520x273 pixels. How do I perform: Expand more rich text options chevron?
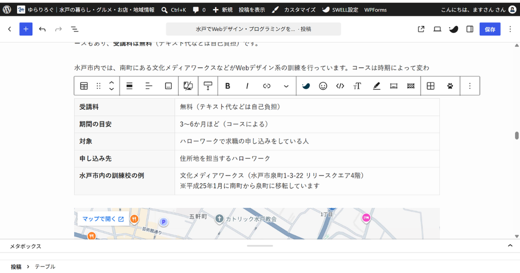click(286, 86)
